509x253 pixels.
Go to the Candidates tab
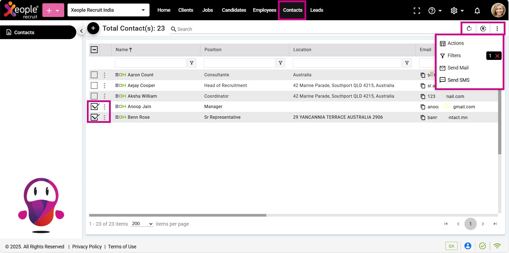234,10
